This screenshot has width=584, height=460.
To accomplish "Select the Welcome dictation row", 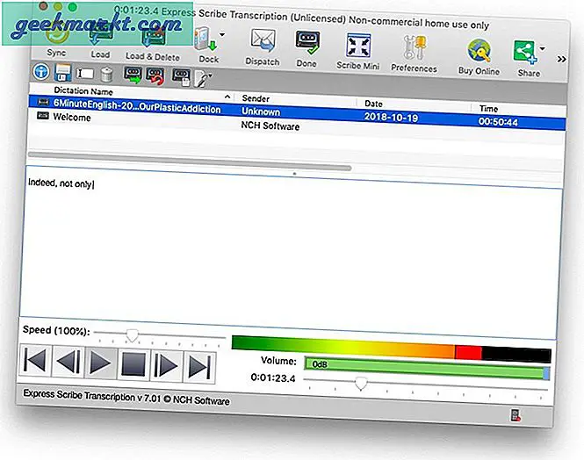I will [x=72, y=118].
